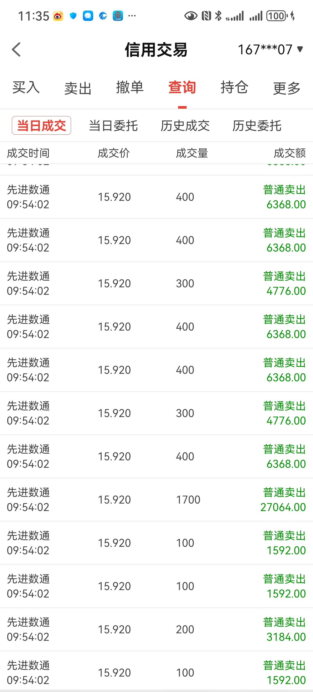The height and width of the screenshot is (692, 313).
Task: Select the 当日成交 filter button
Action: pyautogui.click(x=41, y=125)
